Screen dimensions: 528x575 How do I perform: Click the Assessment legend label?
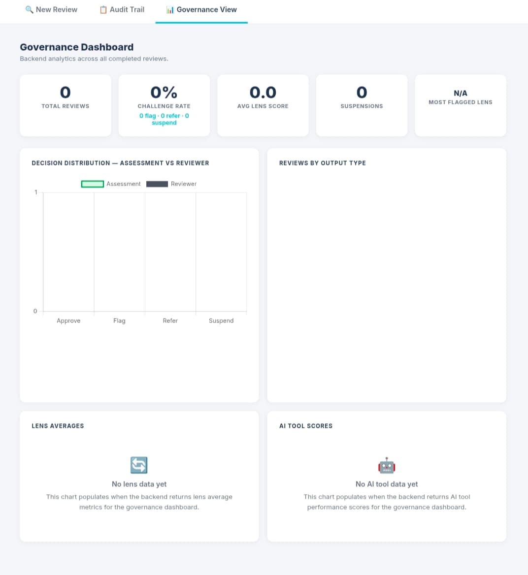point(123,184)
